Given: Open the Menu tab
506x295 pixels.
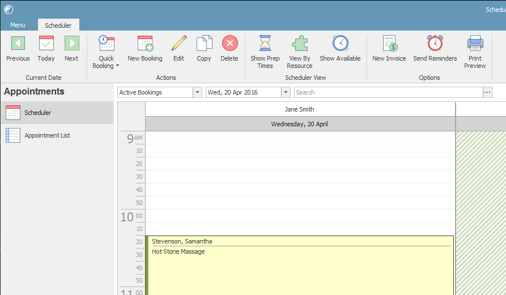Looking at the screenshot, I should 18,25.
